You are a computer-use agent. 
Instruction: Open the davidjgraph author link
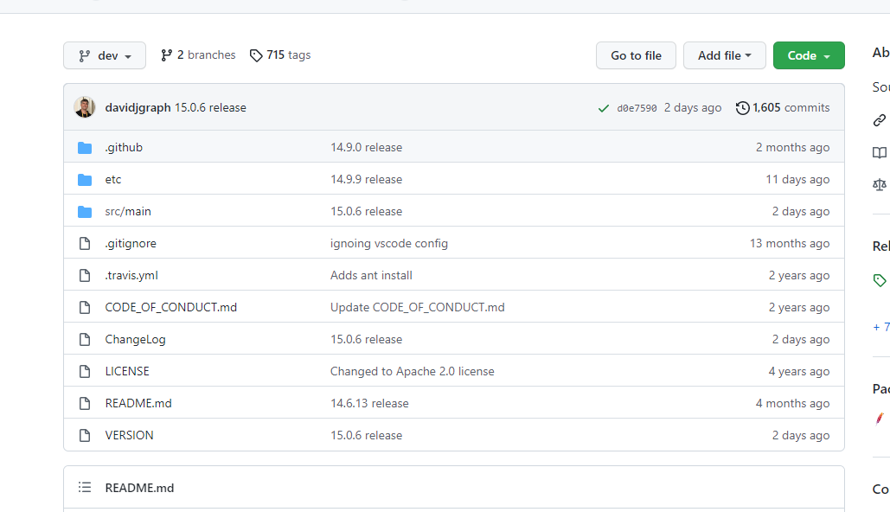(x=138, y=107)
